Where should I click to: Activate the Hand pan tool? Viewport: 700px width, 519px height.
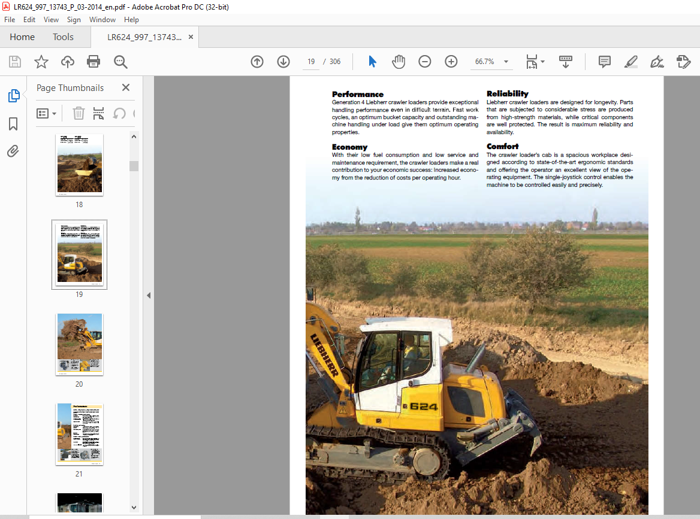coord(398,62)
